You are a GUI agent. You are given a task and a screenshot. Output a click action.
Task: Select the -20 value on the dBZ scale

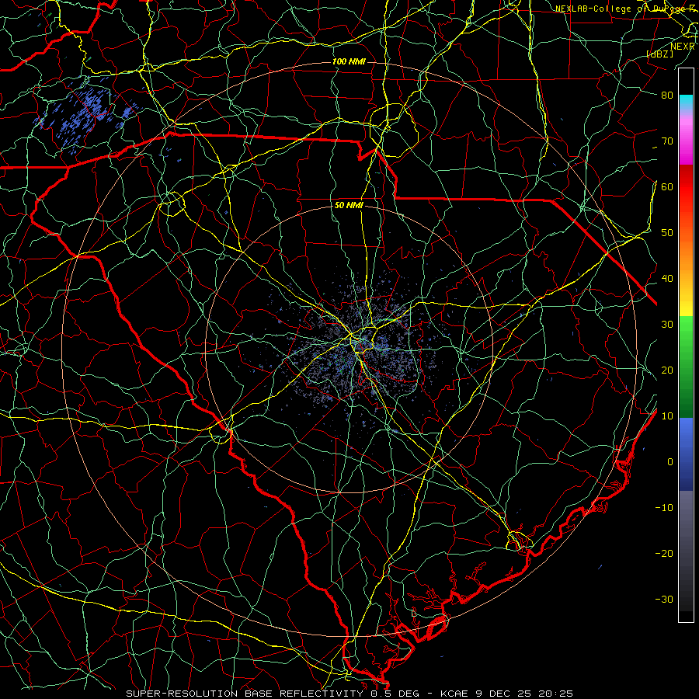pyautogui.click(x=664, y=553)
